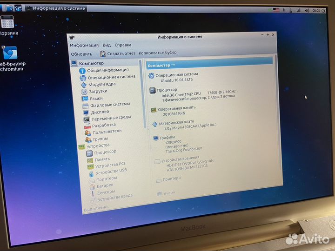Screen dimensions: 335x251
Task: Click the Процессор icon in sidebar tree
Action: (x=89, y=153)
